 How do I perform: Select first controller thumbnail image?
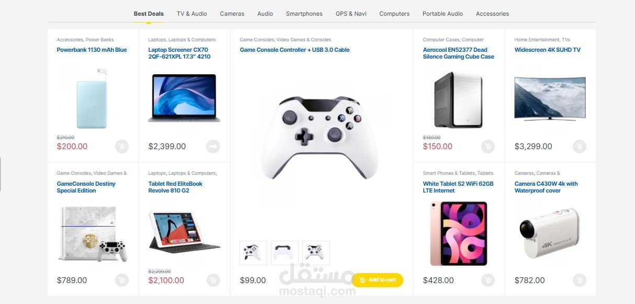(254, 253)
